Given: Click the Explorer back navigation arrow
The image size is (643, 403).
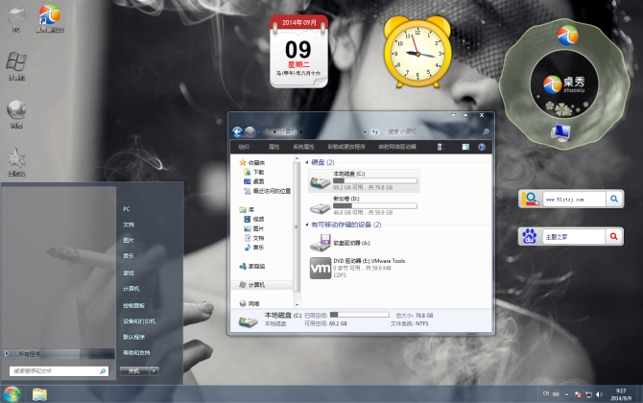Looking at the screenshot, I should (x=238, y=130).
